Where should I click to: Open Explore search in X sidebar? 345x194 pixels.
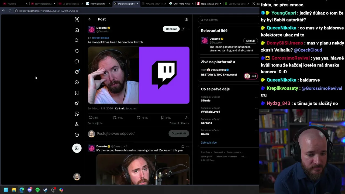(x=77, y=40)
